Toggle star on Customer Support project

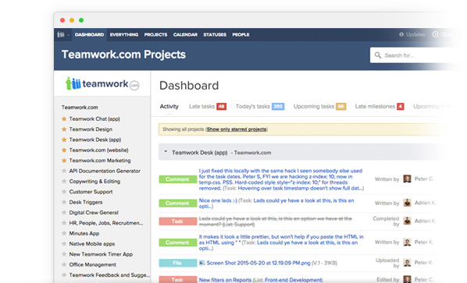64,192
